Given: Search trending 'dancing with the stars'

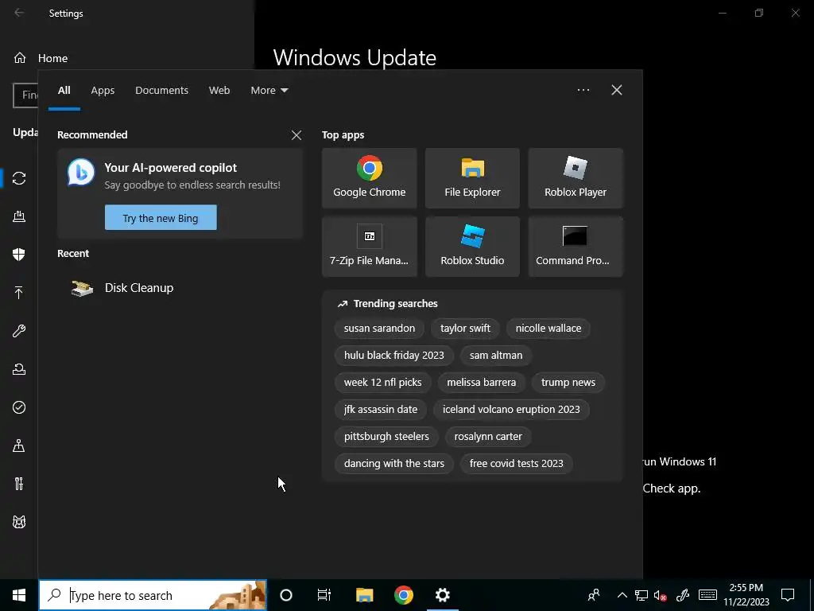Looking at the screenshot, I should point(394,464).
